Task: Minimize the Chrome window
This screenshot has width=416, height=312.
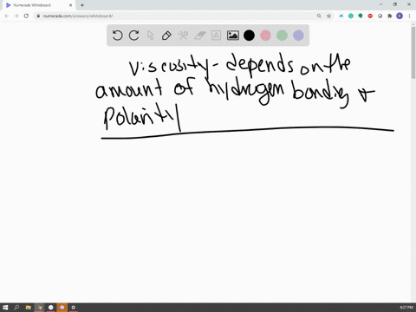Action: pyautogui.click(x=380, y=4)
